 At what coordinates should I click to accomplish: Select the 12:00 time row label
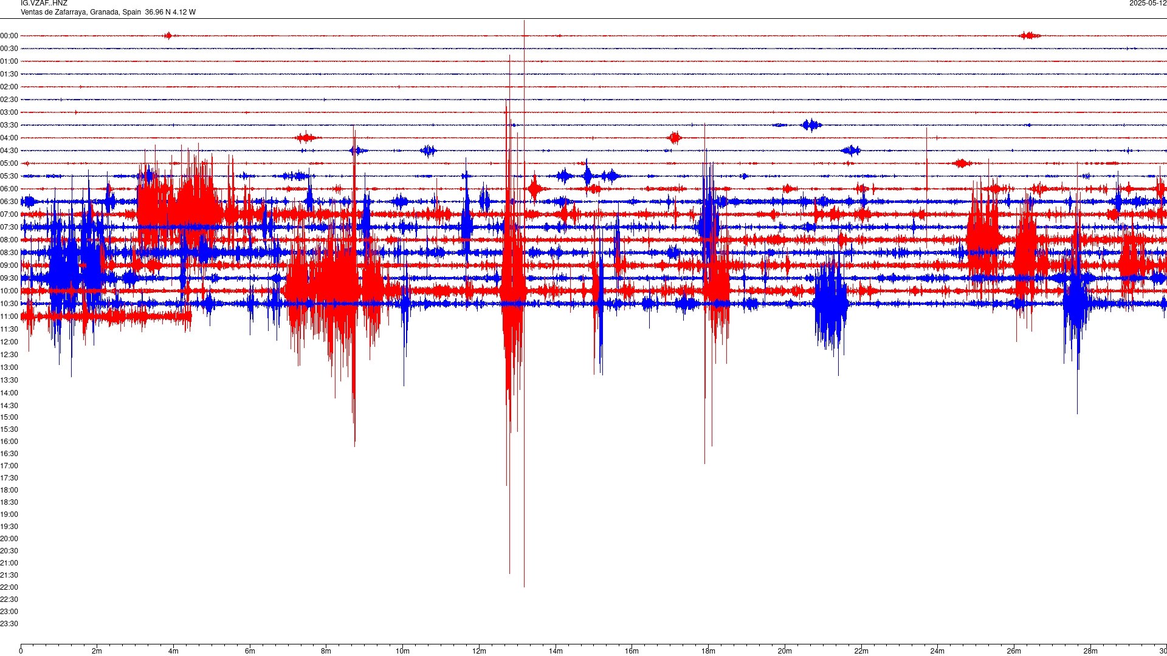tap(9, 342)
